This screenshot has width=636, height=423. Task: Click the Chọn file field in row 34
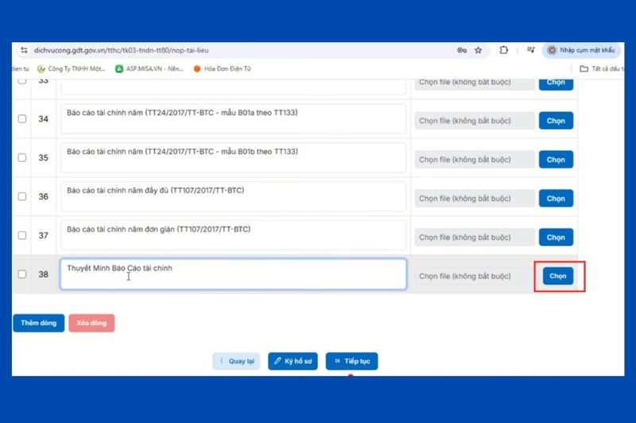pos(474,121)
